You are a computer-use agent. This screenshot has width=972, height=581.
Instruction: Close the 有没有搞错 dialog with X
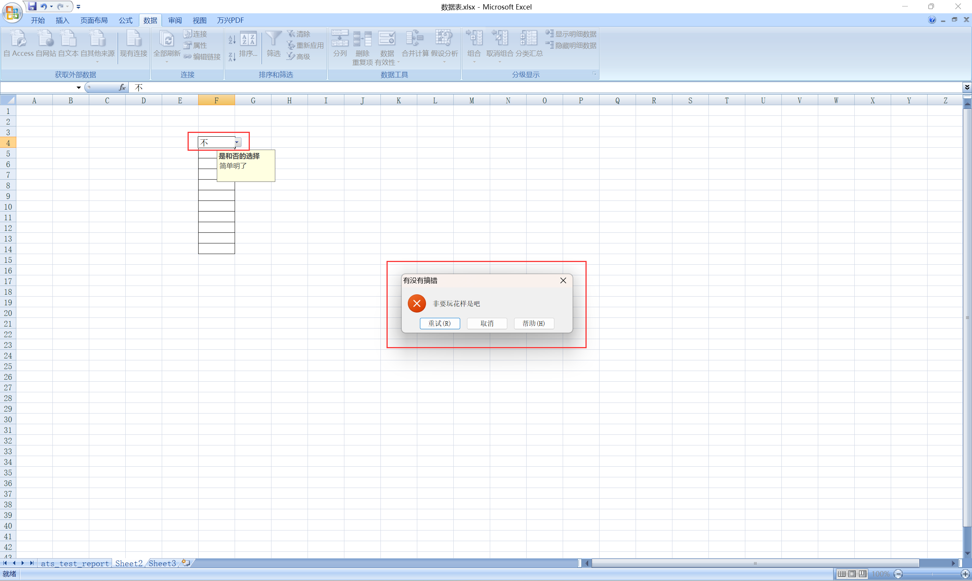[x=563, y=280]
